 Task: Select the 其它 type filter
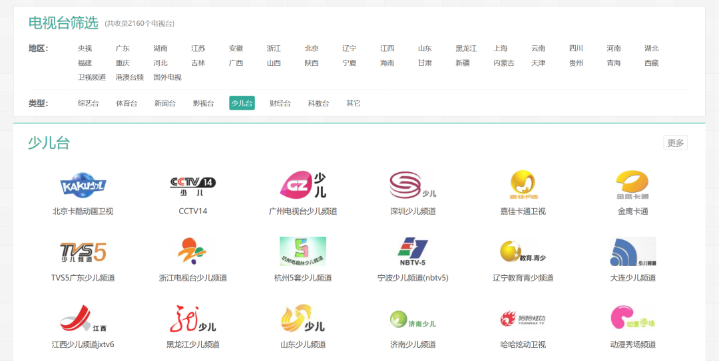coord(354,103)
